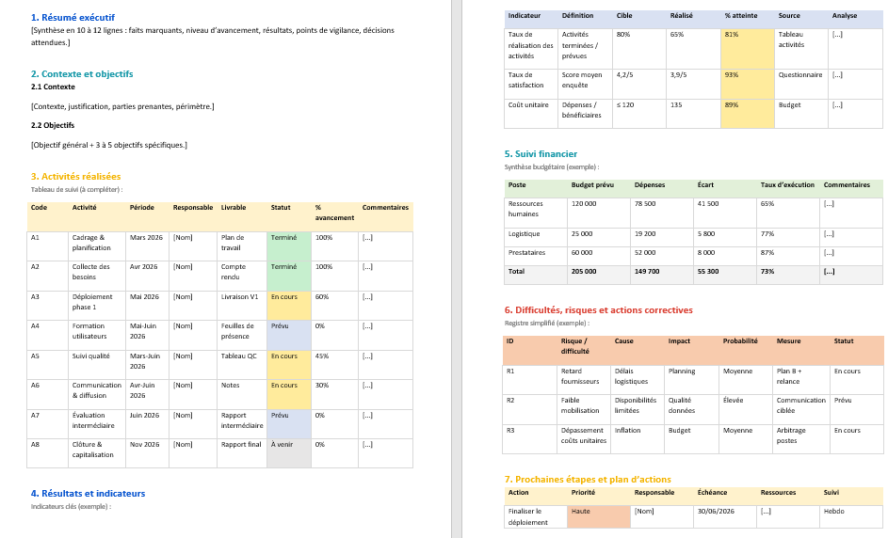Select the green "Terminé" status cell in row A1
Image resolution: width=888 pixels, height=538 pixels.
[x=284, y=238]
